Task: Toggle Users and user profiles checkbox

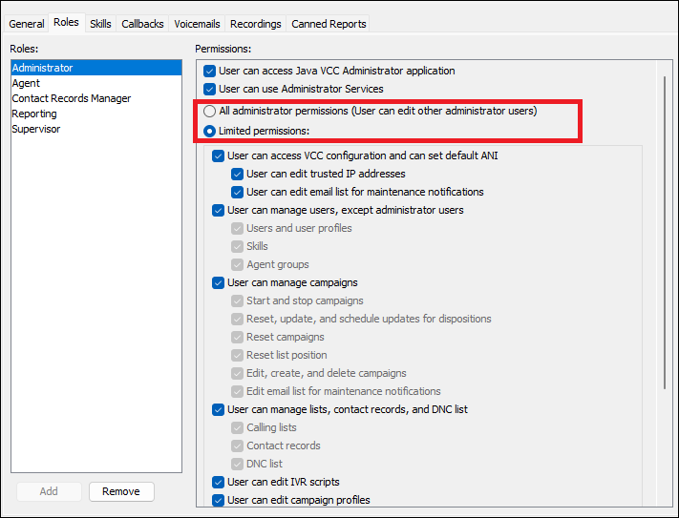Action: [x=237, y=228]
